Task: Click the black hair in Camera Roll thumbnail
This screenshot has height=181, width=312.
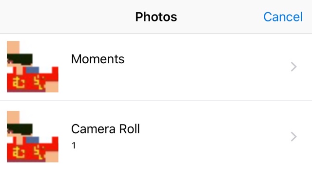Action: click(19, 129)
